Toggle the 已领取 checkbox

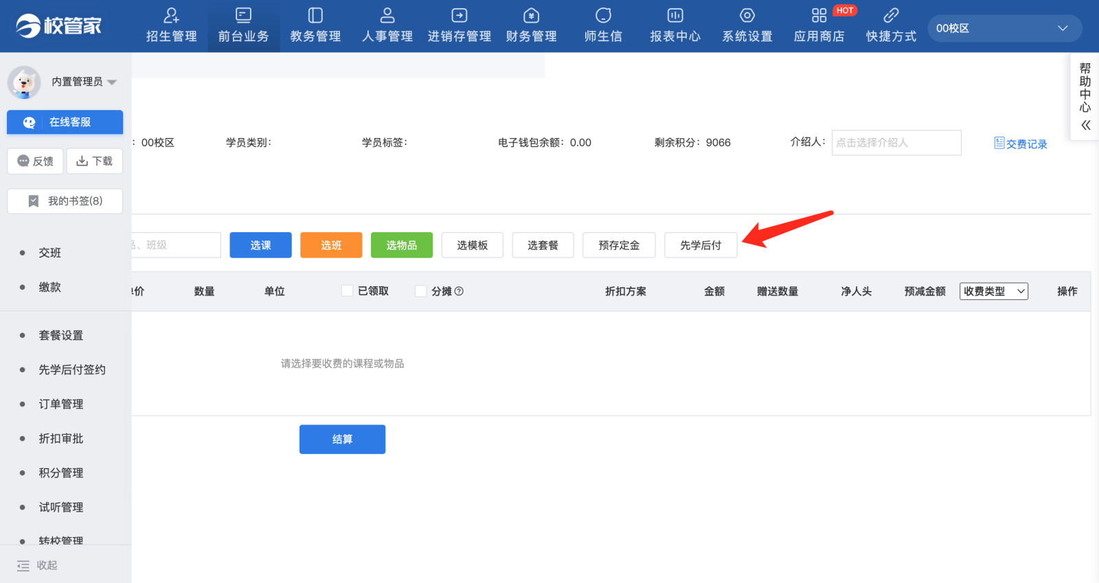(348, 291)
